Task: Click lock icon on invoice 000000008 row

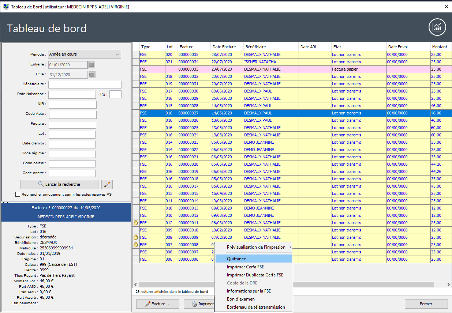Action: [135, 245]
